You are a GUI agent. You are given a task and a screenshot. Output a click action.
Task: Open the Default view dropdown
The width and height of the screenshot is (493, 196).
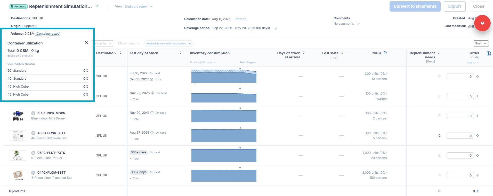[139, 6]
